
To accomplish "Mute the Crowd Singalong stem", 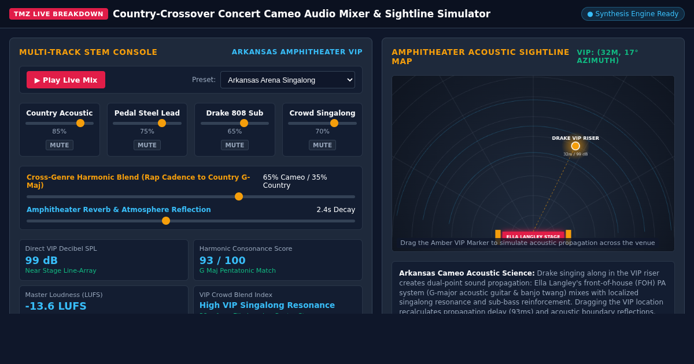I will coord(322,145).
